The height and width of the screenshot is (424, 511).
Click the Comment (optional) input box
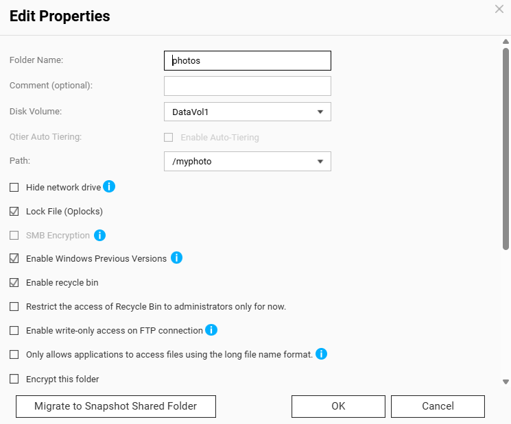pos(248,86)
